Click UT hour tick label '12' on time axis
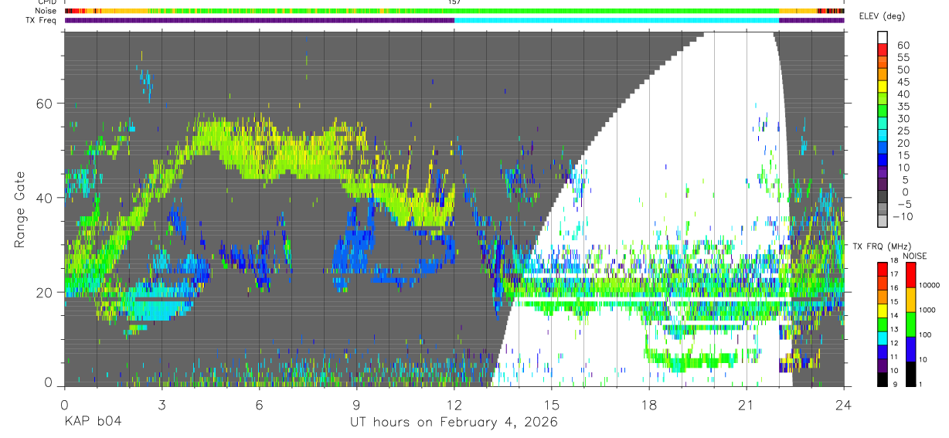The width and height of the screenshot is (949, 438). point(454,404)
